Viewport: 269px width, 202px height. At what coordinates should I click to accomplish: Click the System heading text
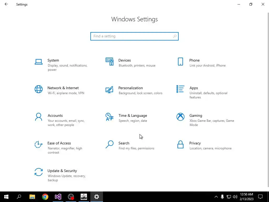(53, 60)
